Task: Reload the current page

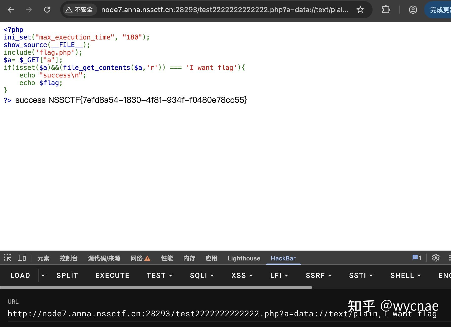Action: [x=47, y=10]
